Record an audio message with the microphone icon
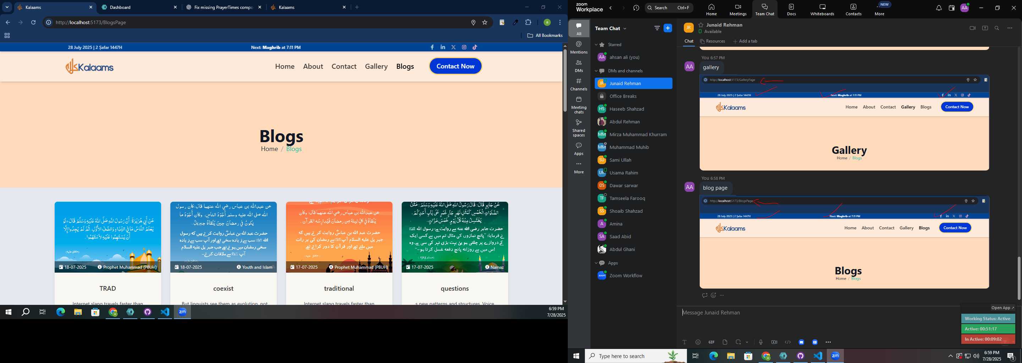Screen dimensions: 1022x363 [x=760, y=342]
